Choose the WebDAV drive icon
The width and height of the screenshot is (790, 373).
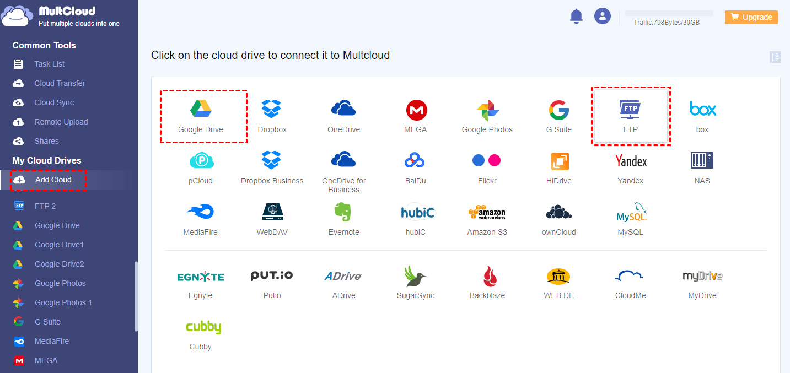(272, 212)
